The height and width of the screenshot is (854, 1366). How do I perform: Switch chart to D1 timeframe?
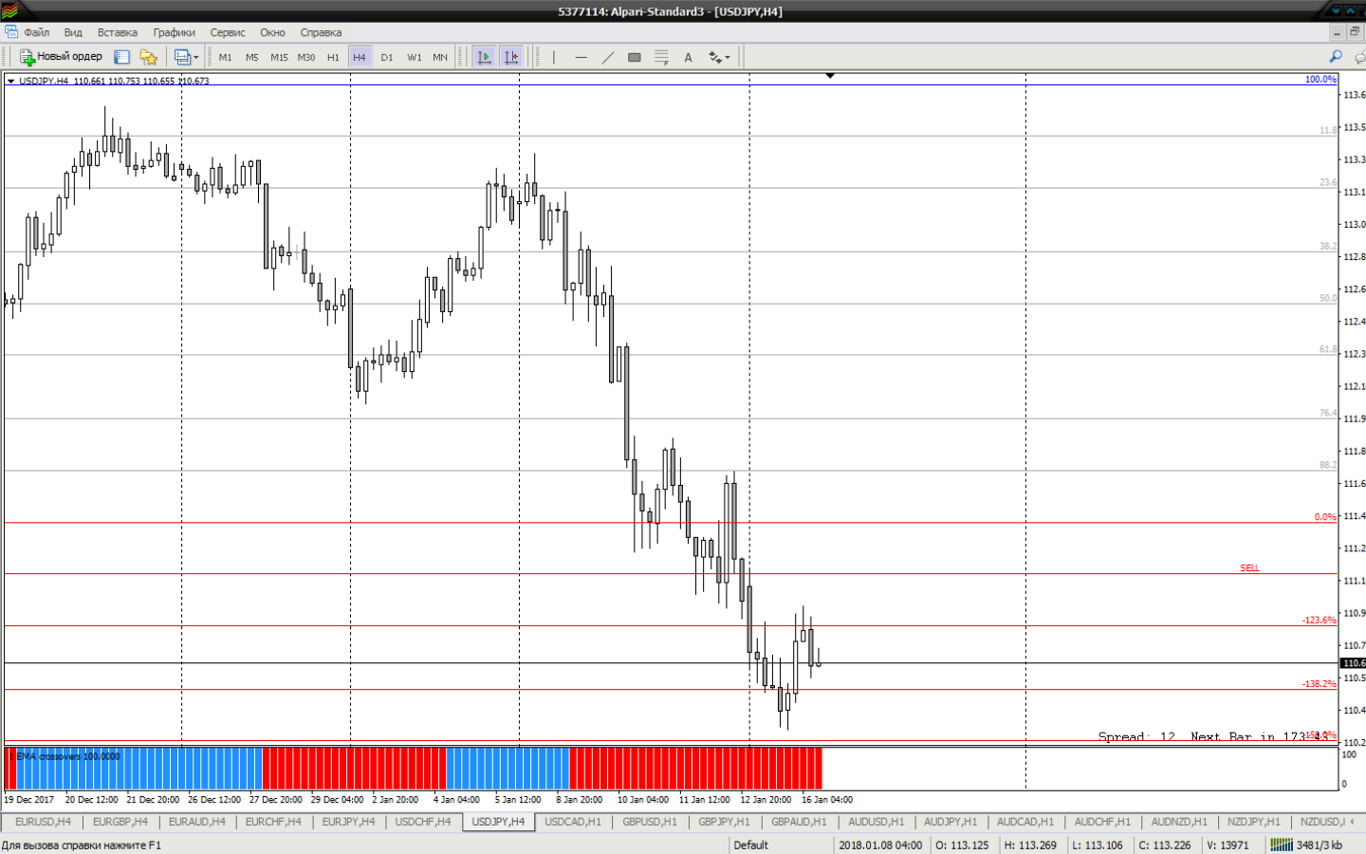pyautogui.click(x=387, y=57)
